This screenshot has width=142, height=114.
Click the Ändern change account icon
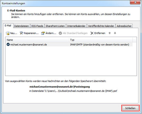(x=43, y=33)
